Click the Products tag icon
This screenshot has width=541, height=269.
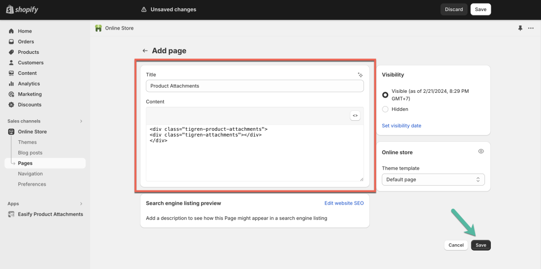point(11,52)
